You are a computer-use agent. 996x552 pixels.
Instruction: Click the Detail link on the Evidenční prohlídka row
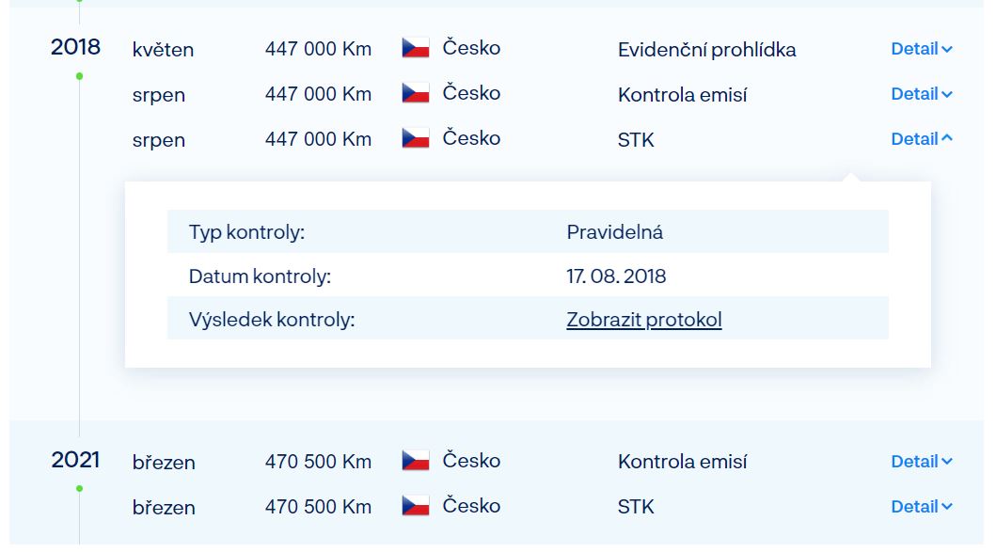(921, 49)
